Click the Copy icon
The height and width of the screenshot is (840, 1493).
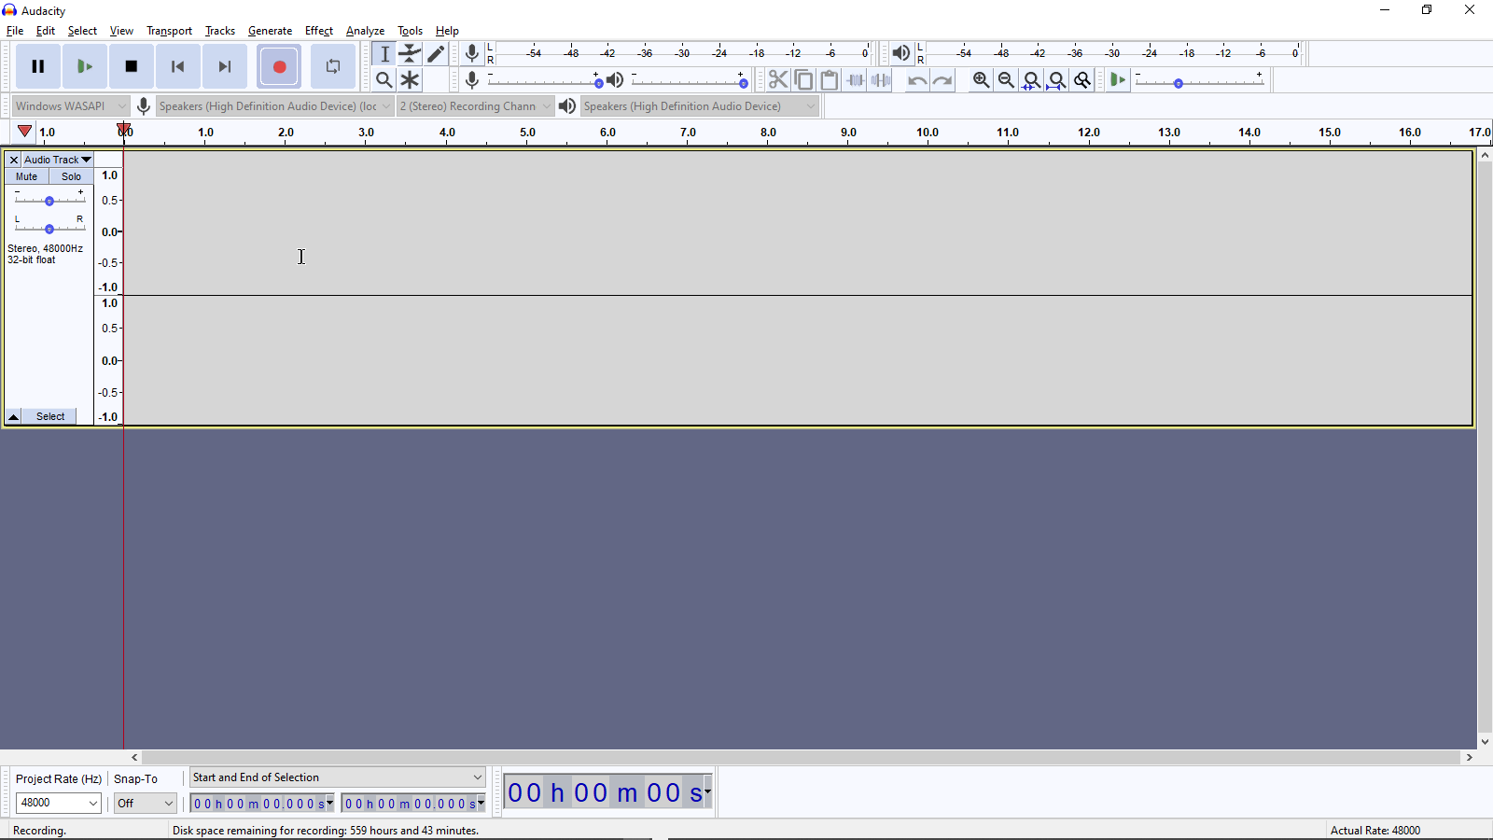click(x=803, y=80)
